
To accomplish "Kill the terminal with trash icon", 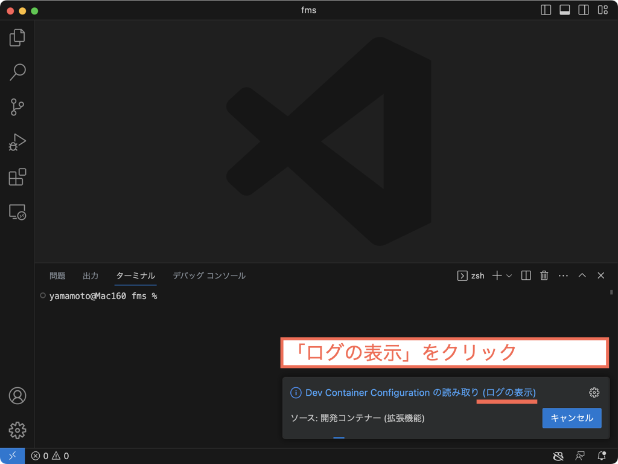I will pos(544,275).
